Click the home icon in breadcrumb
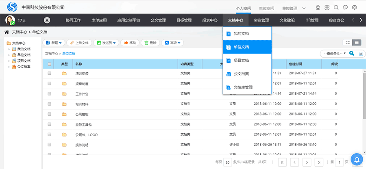The height and width of the screenshot is (169, 366). tap(7, 32)
